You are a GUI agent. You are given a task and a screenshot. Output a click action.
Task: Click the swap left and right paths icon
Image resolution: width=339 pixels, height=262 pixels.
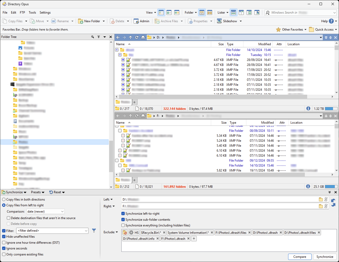coord(333,203)
